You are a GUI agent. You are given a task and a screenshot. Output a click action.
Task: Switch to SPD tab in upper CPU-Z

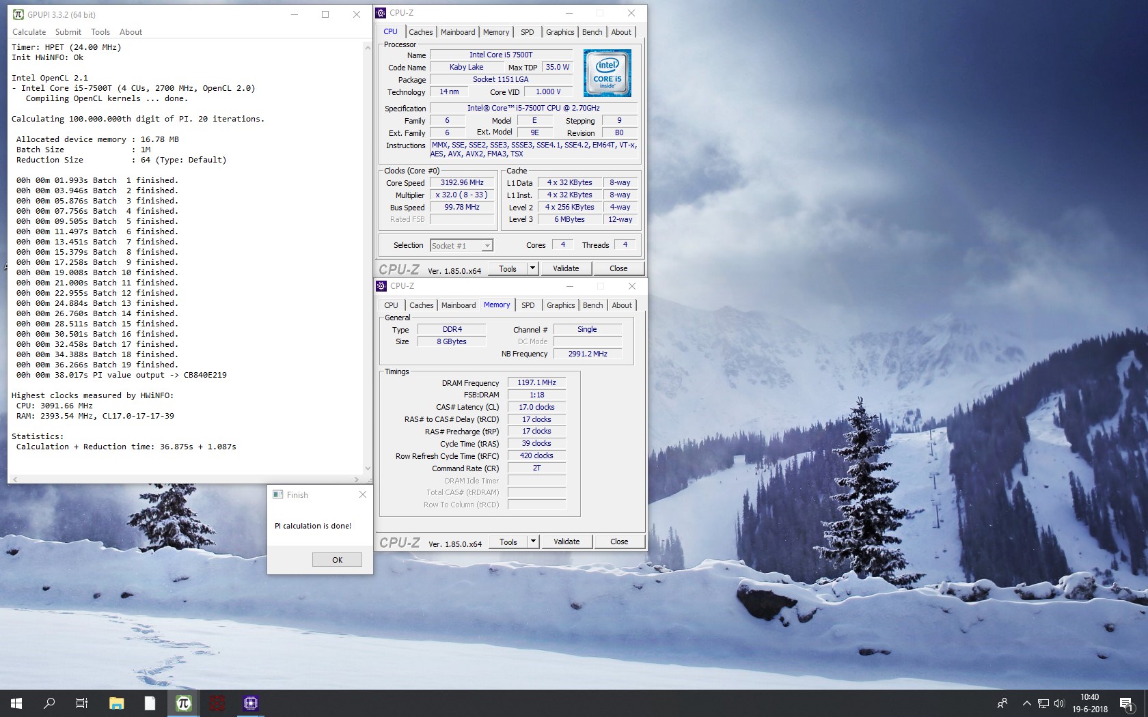(x=528, y=32)
